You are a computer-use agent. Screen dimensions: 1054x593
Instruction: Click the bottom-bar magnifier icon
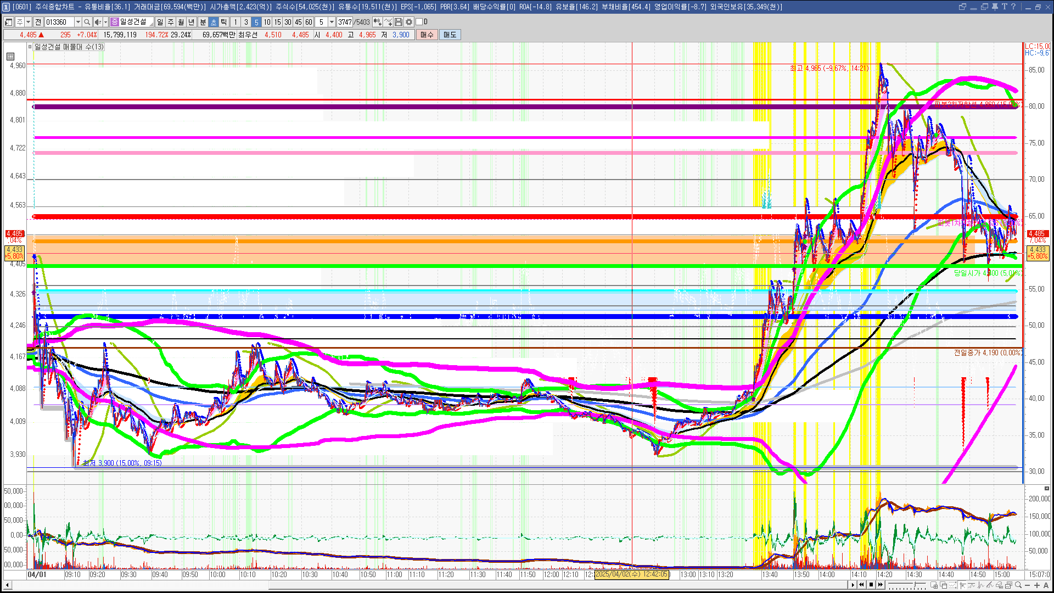tap(1018, 585)
